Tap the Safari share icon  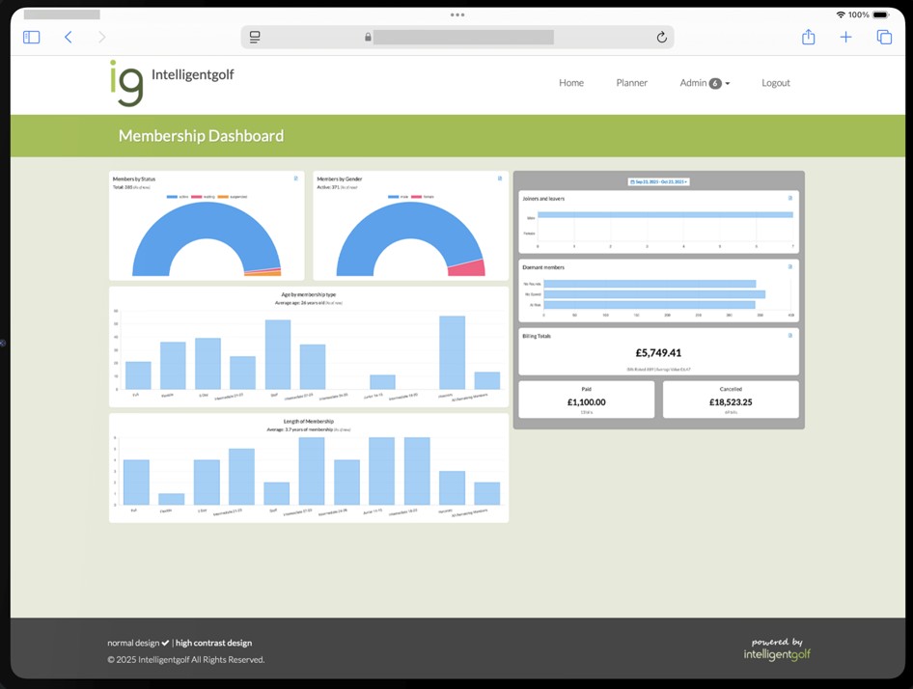(x=808, y=37)
